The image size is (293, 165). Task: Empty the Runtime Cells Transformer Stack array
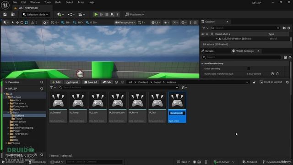point(277,74)
